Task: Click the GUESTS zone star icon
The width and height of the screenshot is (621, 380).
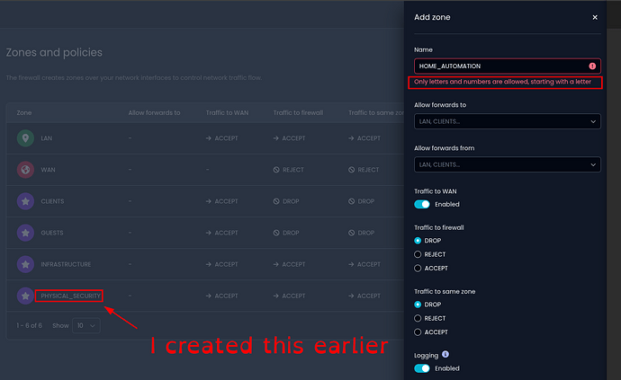Action: click(25, 233)
